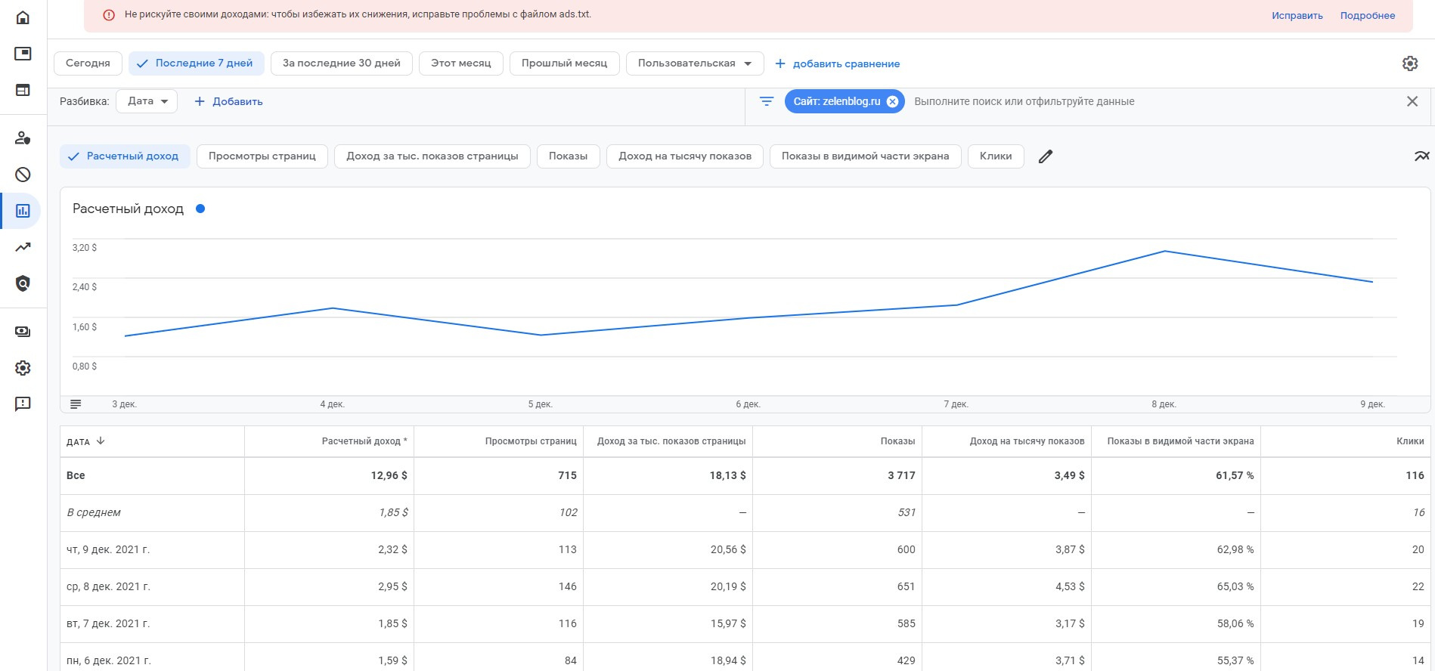This screenshot has height=671, width=1435.
Task: Open the Пользовательская date range dropdown
Action: click(694, 63)
